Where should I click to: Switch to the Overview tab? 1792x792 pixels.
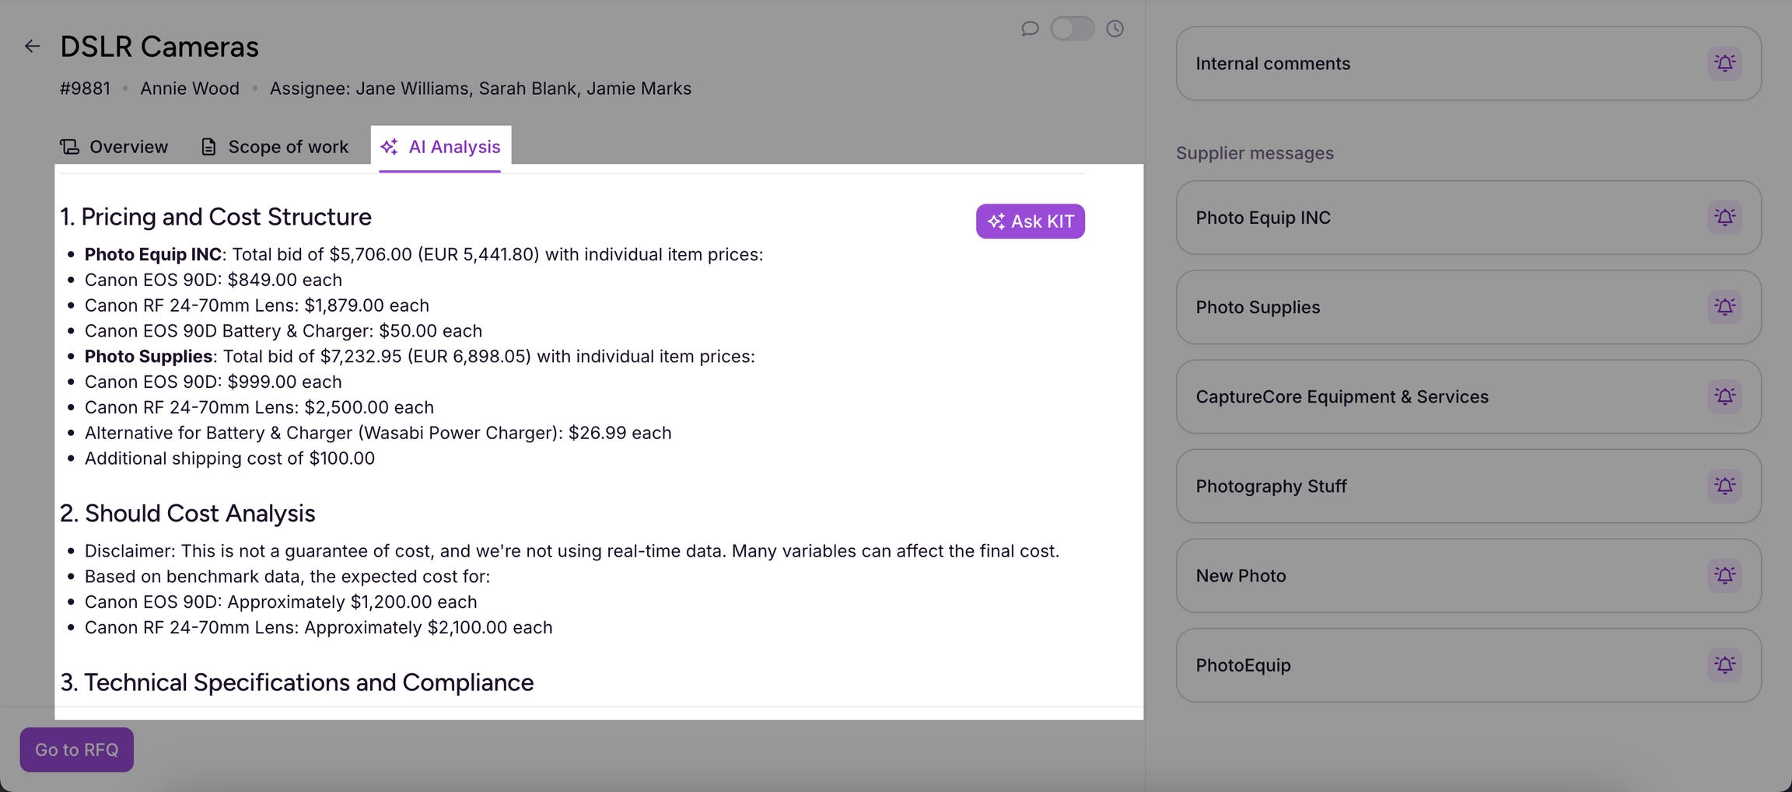(114, 147)
